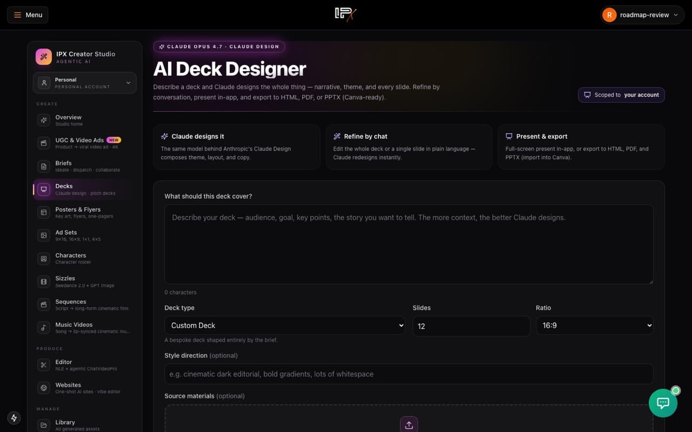Click the lightning bolt icon bottom-left

14,417
